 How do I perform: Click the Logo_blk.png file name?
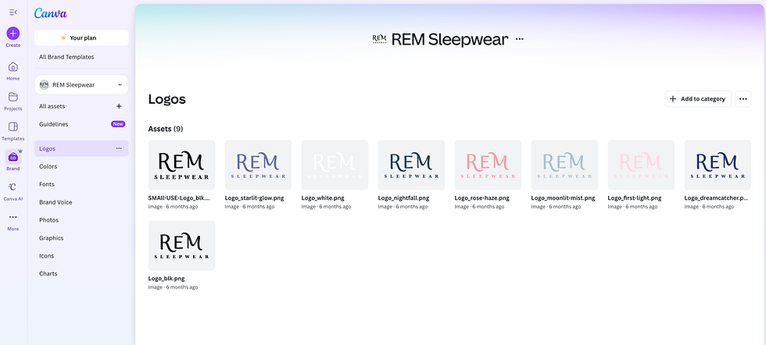[x=166, y=279]
